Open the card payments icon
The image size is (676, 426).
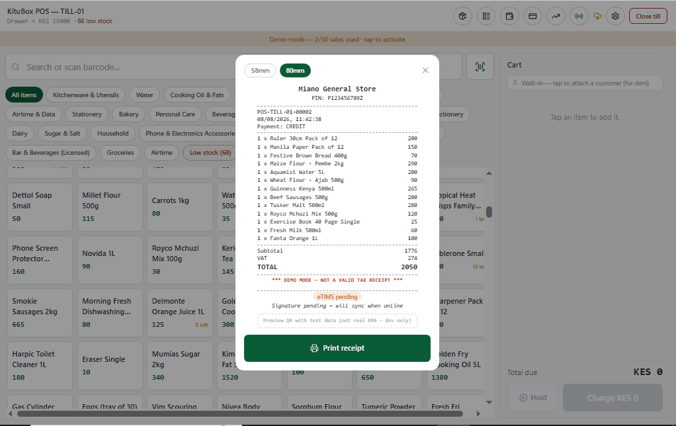tap(532, 17)
